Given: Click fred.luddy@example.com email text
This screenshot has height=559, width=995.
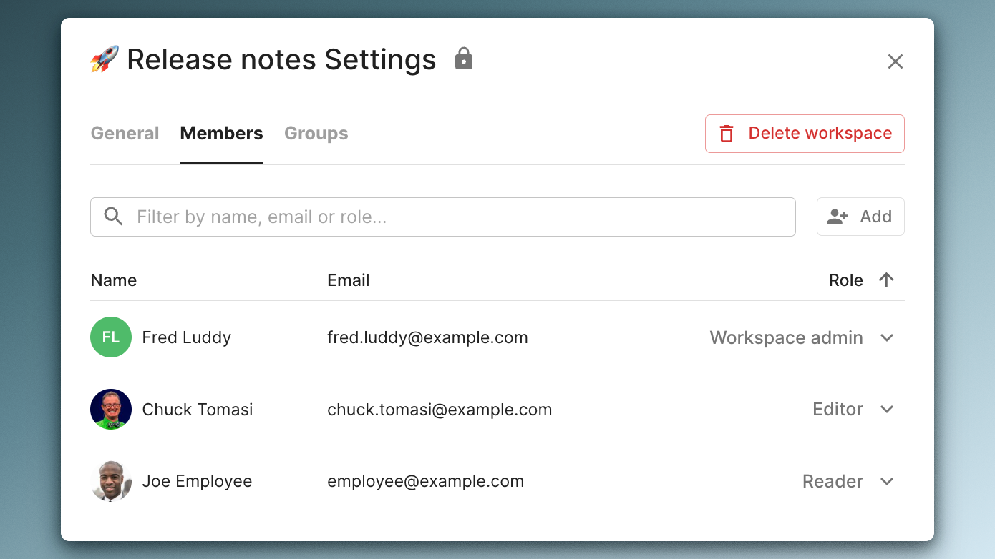Looking at the screenshot, I should click(427, 337).
